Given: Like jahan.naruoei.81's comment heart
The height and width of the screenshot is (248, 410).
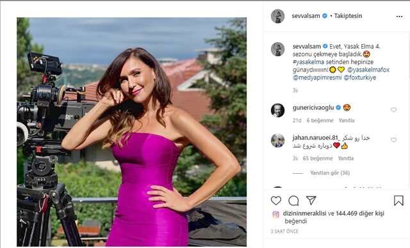Looking at the screenshot, I should click(x=393, y=140).
